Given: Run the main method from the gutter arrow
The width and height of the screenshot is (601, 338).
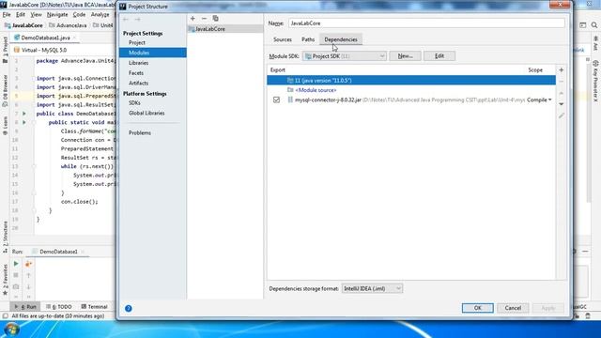Looking at the screenshot, I should [24, 122].
